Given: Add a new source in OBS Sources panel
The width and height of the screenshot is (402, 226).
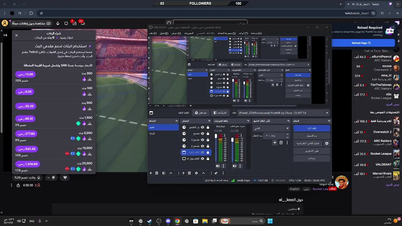Looking at the screenshot, I should (x=183, y=173).
